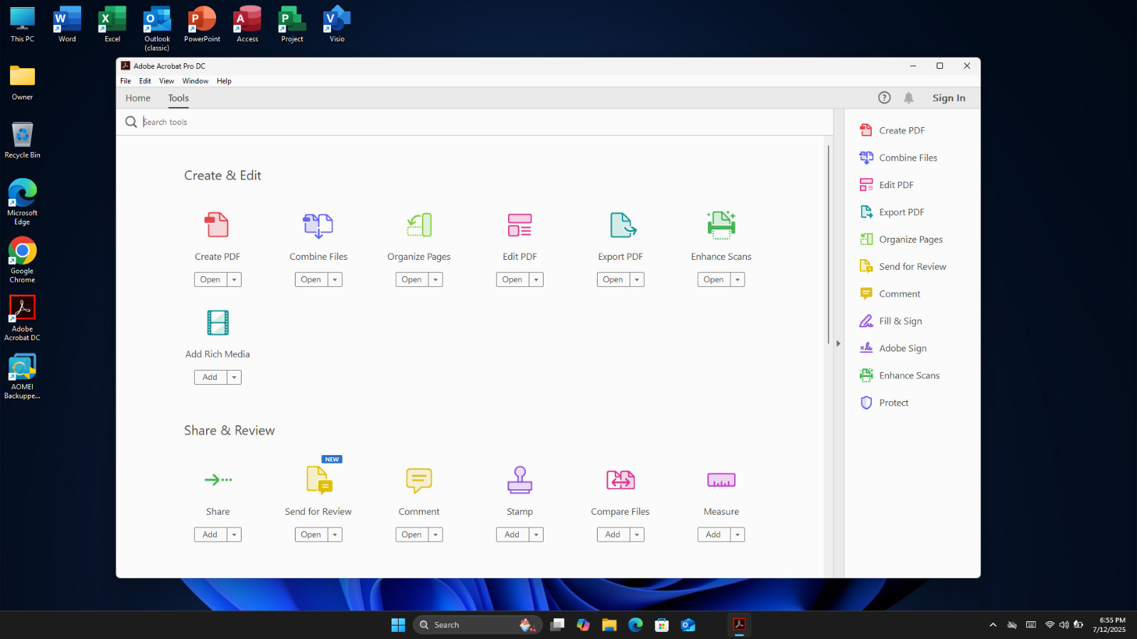Open the Help question mark icon

pos(884,98)
